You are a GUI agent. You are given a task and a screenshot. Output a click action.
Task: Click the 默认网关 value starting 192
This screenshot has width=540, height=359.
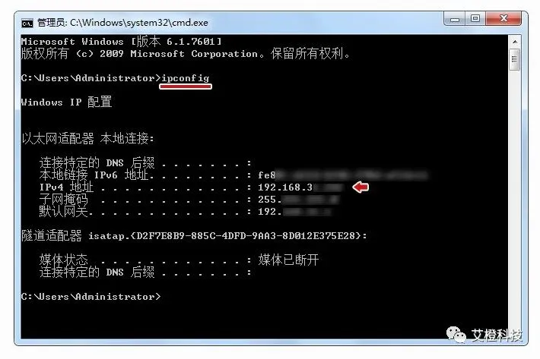point(294,212)
